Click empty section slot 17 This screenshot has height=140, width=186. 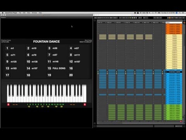(7, 75)
